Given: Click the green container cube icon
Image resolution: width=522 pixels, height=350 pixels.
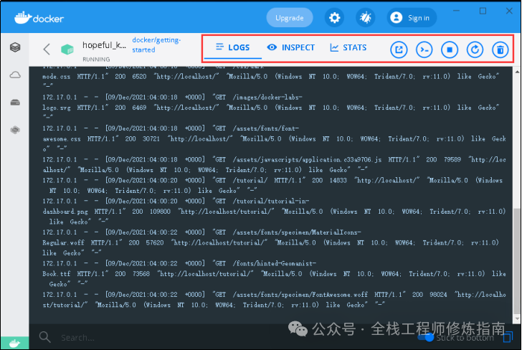Looking at the screenshot, I should 67,49.
